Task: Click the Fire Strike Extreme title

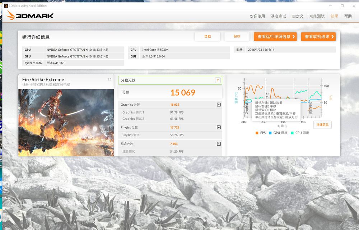Action: coord(43,79)
